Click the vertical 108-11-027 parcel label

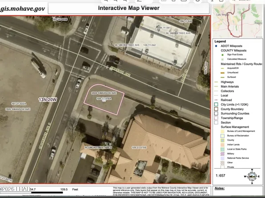[x=206, y=67]
